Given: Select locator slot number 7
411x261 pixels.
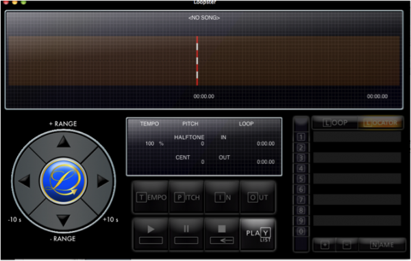Looking at the screenshot, I should click(301, 200).
